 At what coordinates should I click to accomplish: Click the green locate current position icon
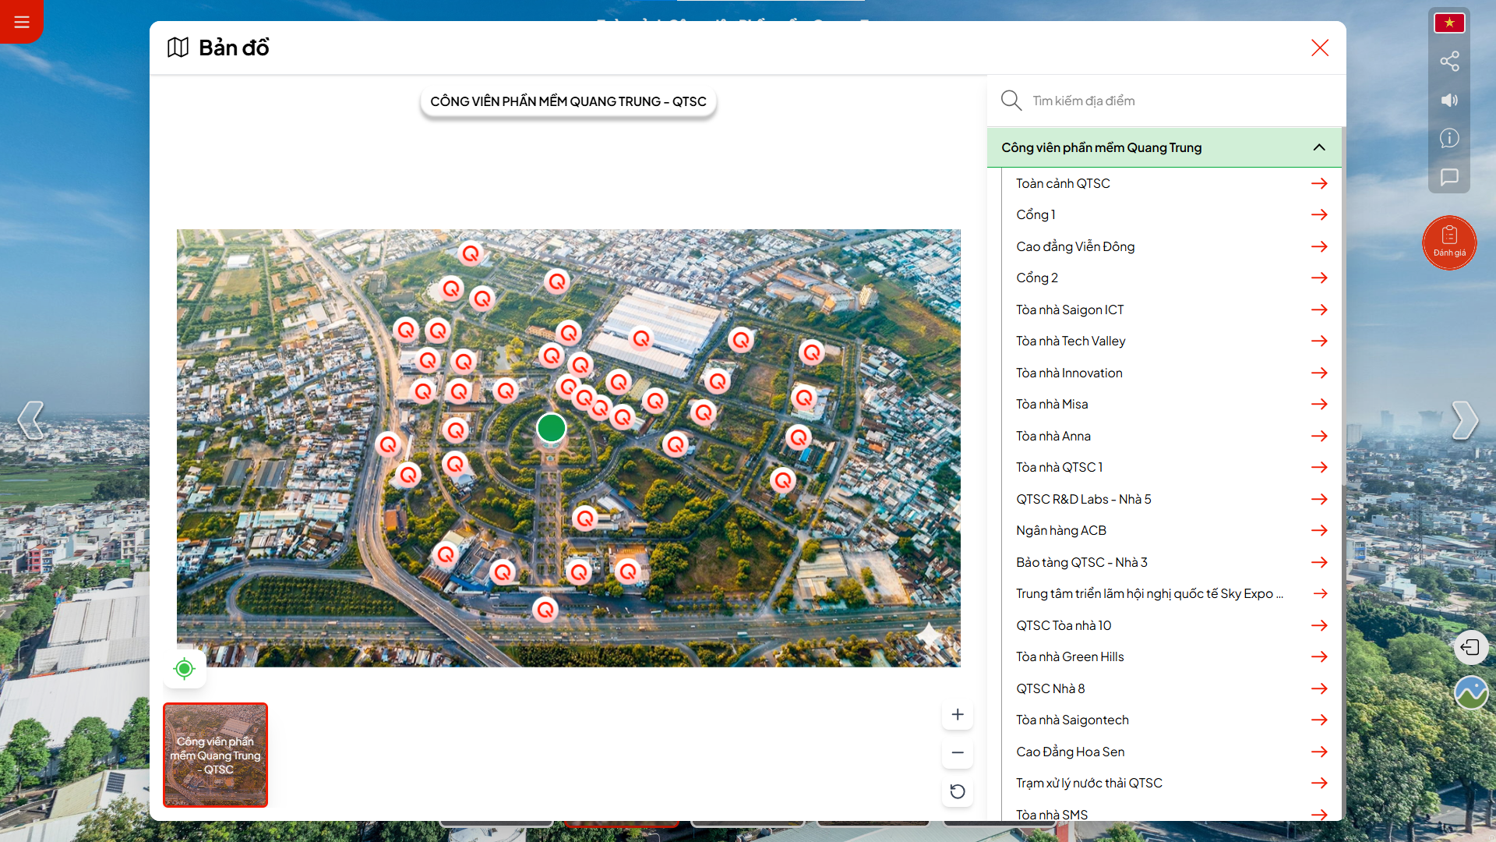185,668
